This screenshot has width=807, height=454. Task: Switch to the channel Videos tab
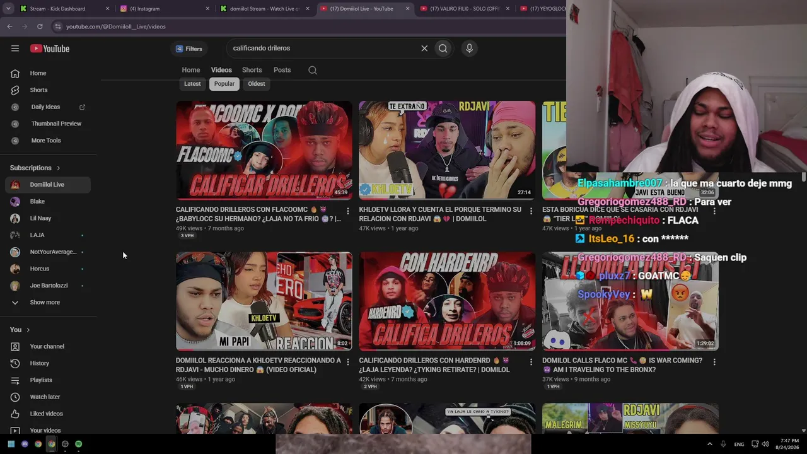click(221, 70)
